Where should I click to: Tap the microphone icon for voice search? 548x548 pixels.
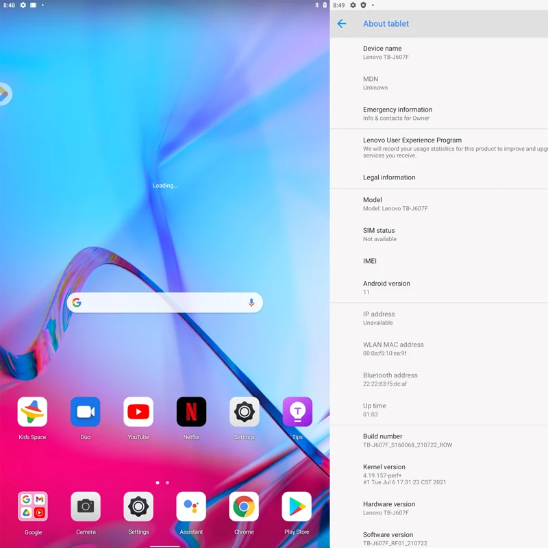coord(251,303)
